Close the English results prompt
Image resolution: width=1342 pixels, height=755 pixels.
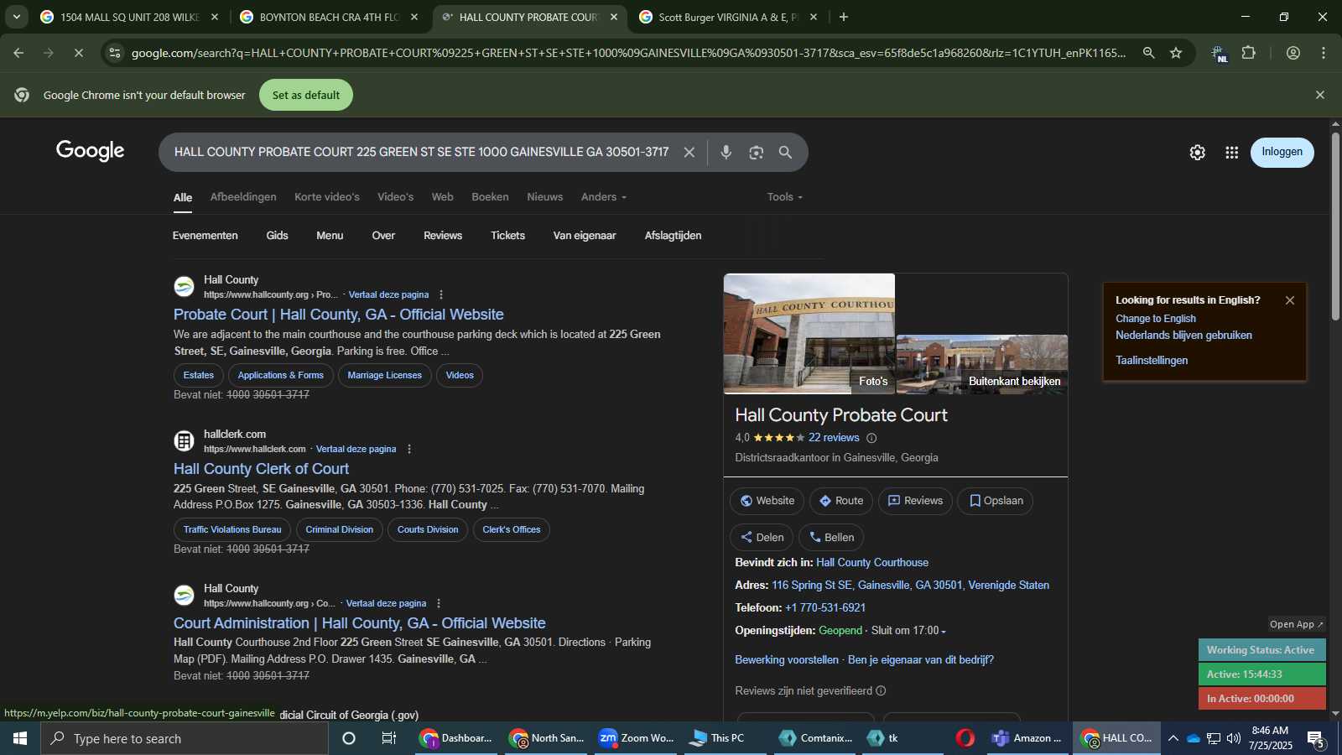[1290, 300]
